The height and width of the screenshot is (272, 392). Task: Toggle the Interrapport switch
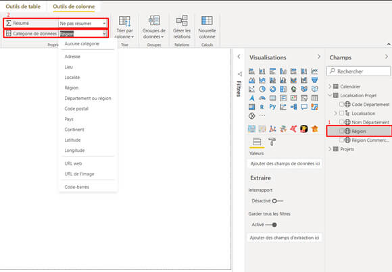click(278, 201)
